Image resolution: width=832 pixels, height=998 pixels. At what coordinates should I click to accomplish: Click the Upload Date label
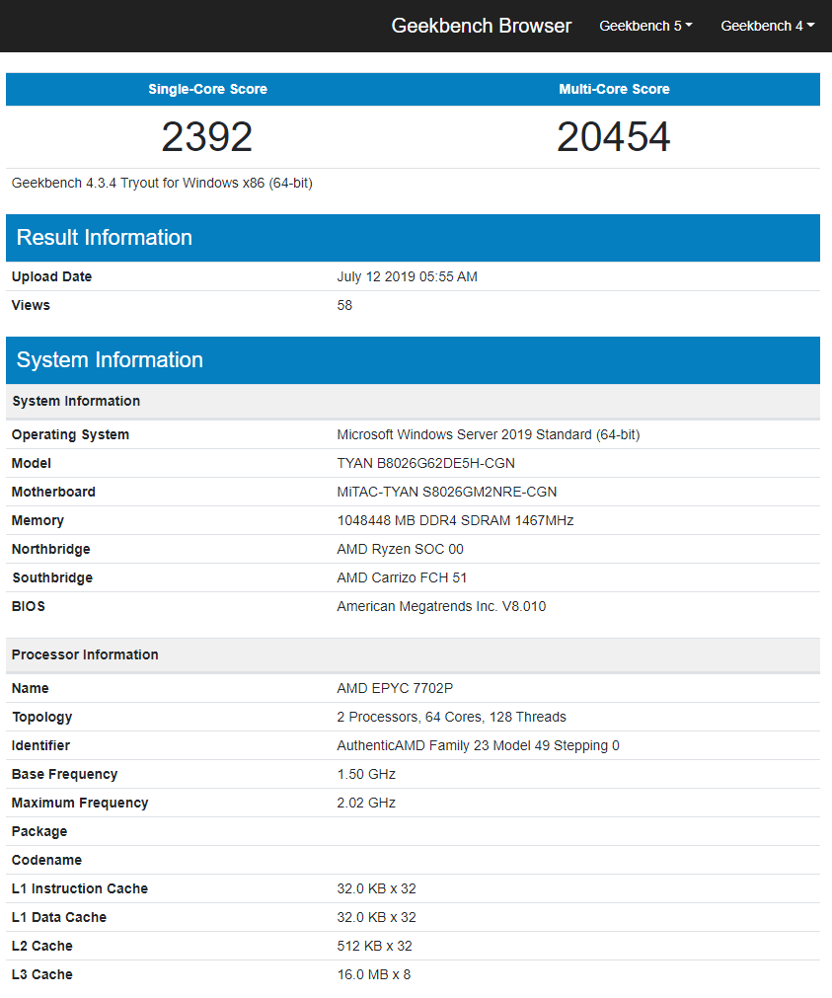pyautogui.click(x=51, y=276)
